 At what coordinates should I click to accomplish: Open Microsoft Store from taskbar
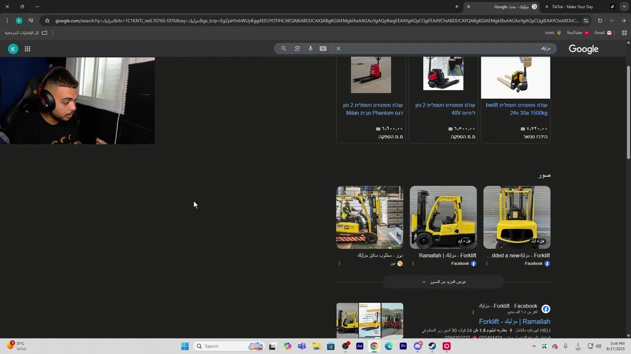[x=331, y=346]
